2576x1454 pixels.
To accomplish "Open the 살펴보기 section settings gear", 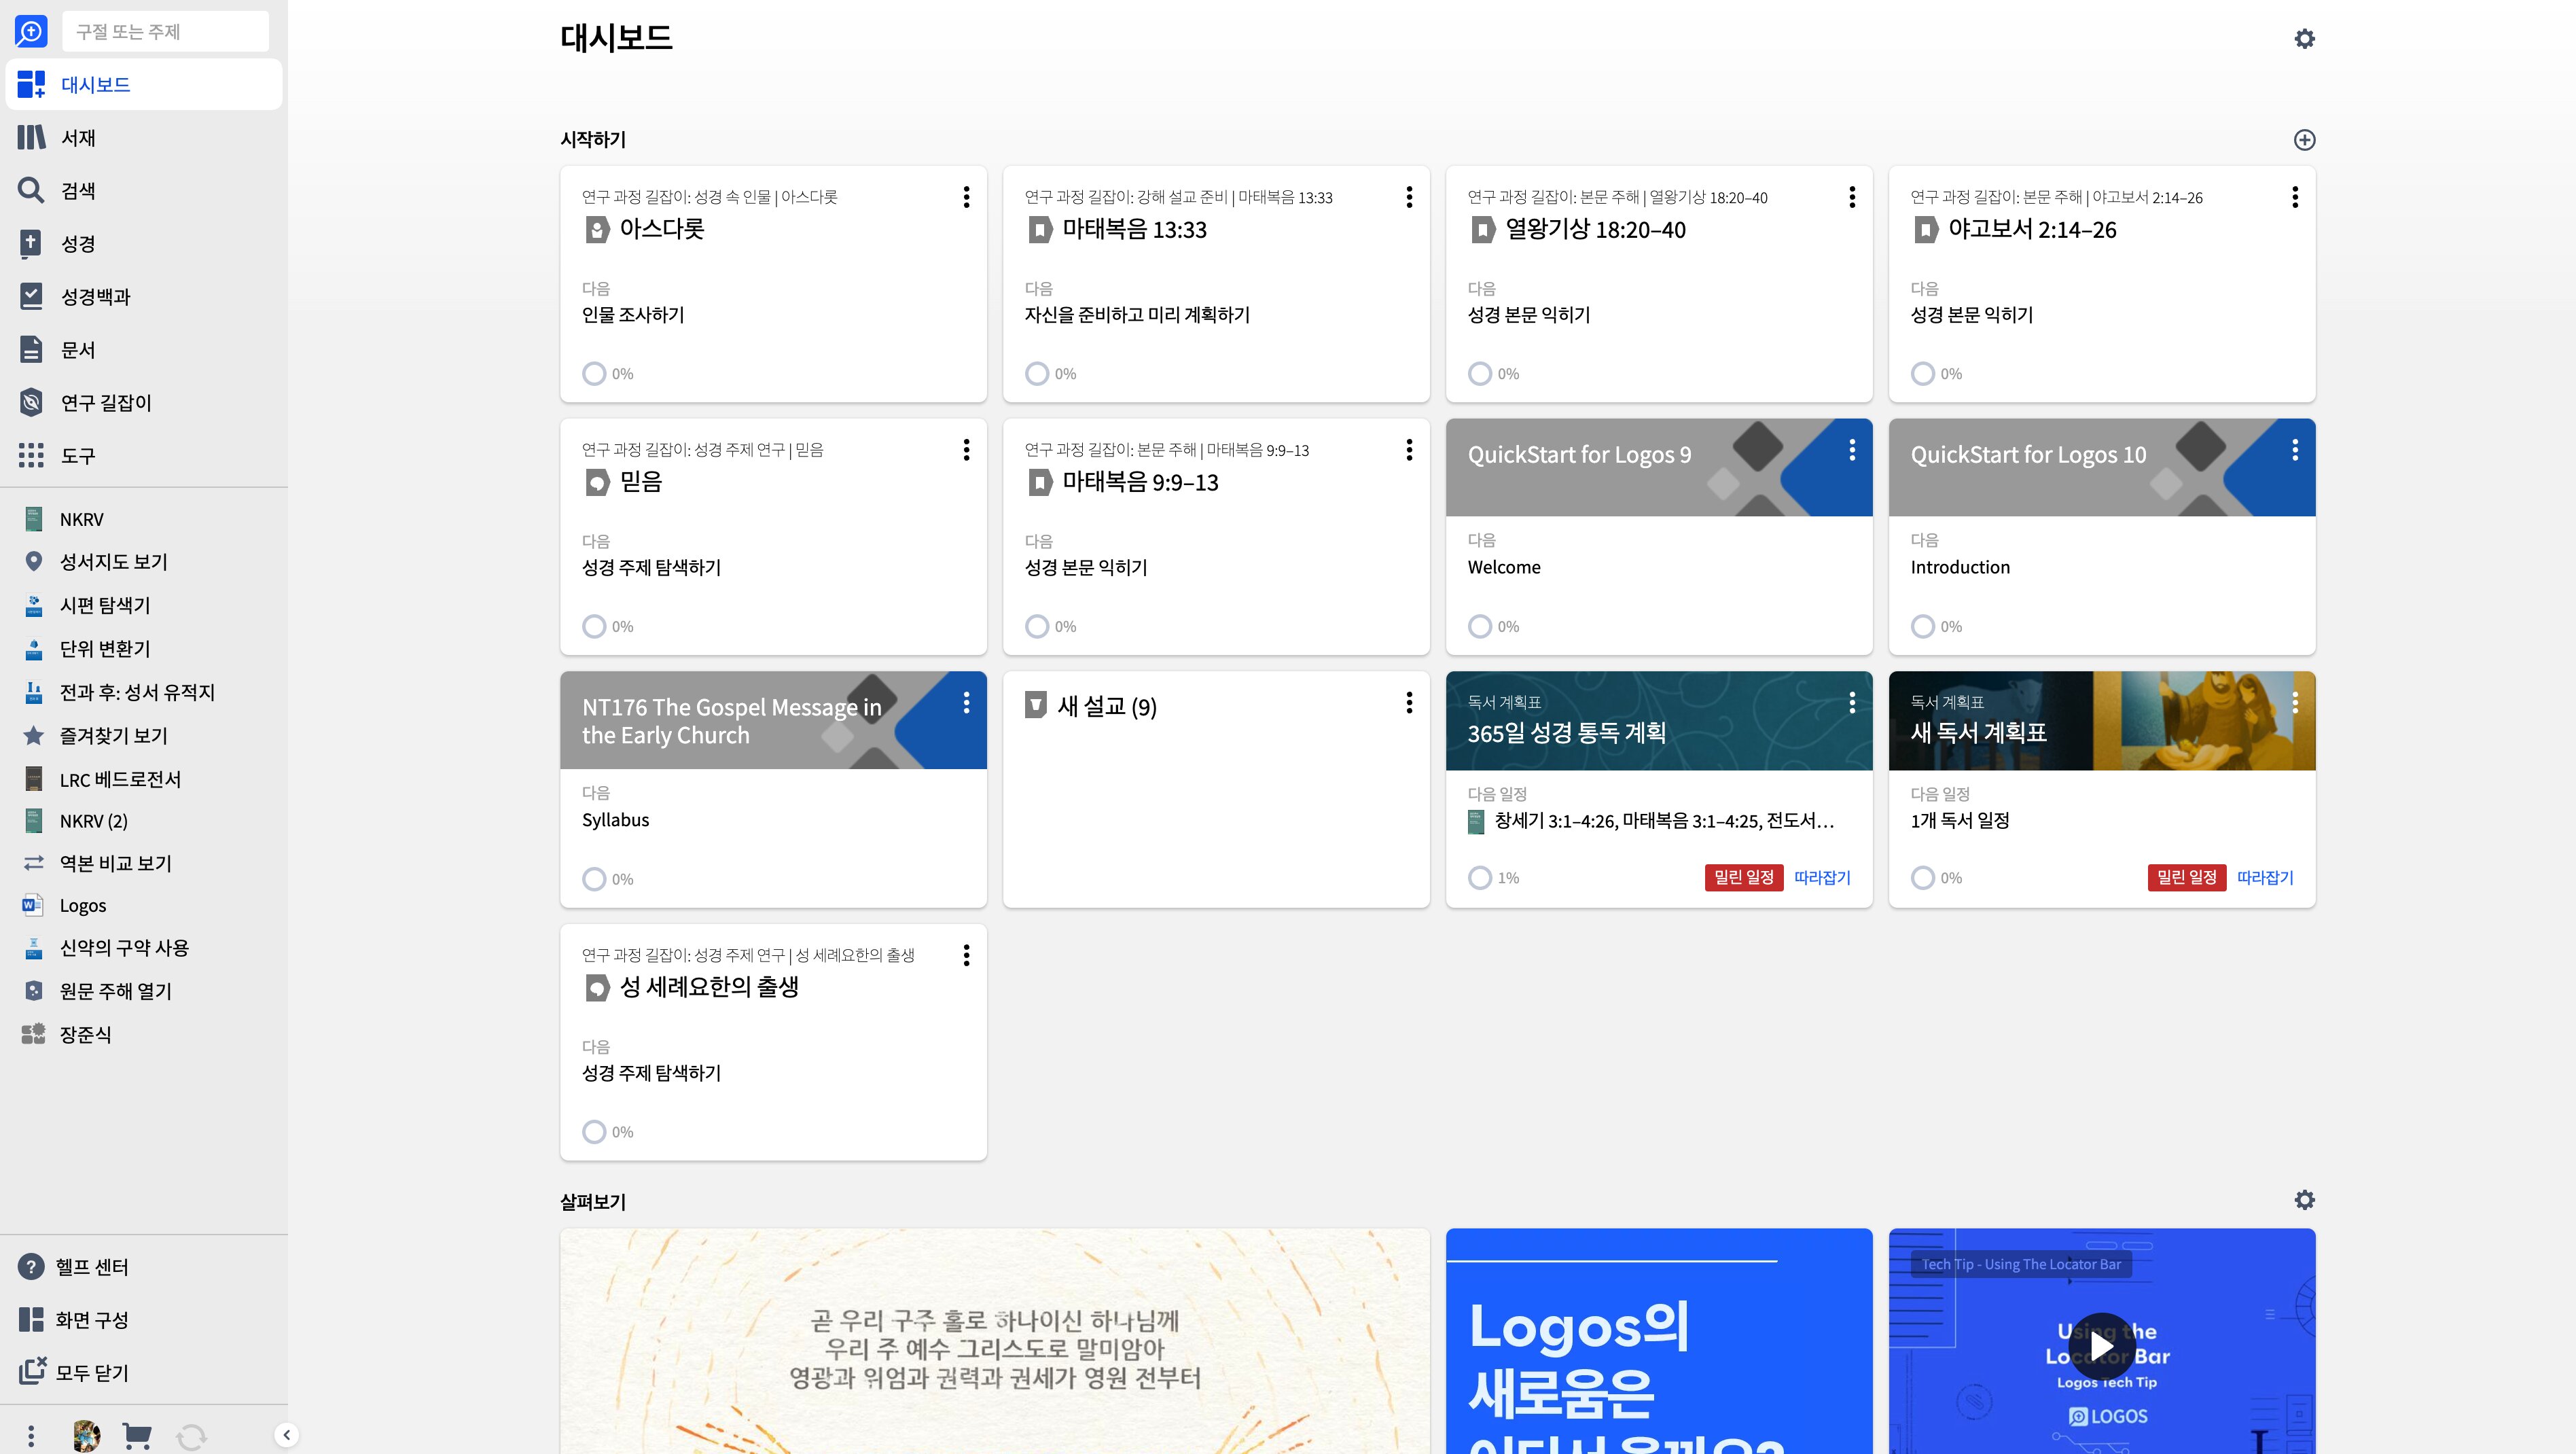I will click(2304, 1200).
